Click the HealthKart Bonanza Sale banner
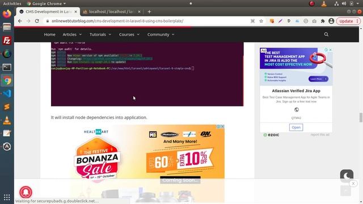Image resolution: width=363 pixels, height=204 pixels. click(x=147, y=163)
